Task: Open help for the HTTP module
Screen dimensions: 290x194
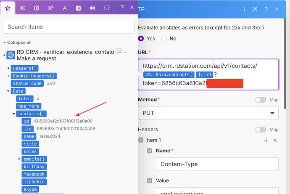Action: [x=266, y=9]
